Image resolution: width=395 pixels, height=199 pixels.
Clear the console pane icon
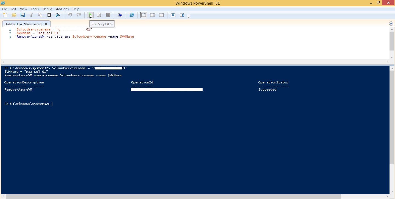(58, 15)
